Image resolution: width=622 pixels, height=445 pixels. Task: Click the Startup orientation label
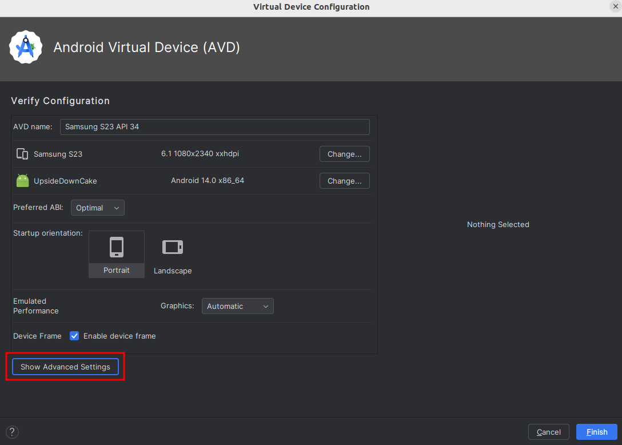coord(48,233)
